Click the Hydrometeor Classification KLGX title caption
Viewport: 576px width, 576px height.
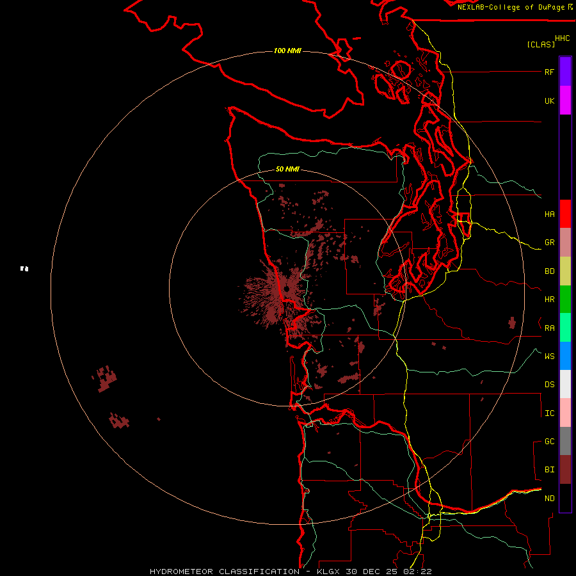[x=291, y=572]
